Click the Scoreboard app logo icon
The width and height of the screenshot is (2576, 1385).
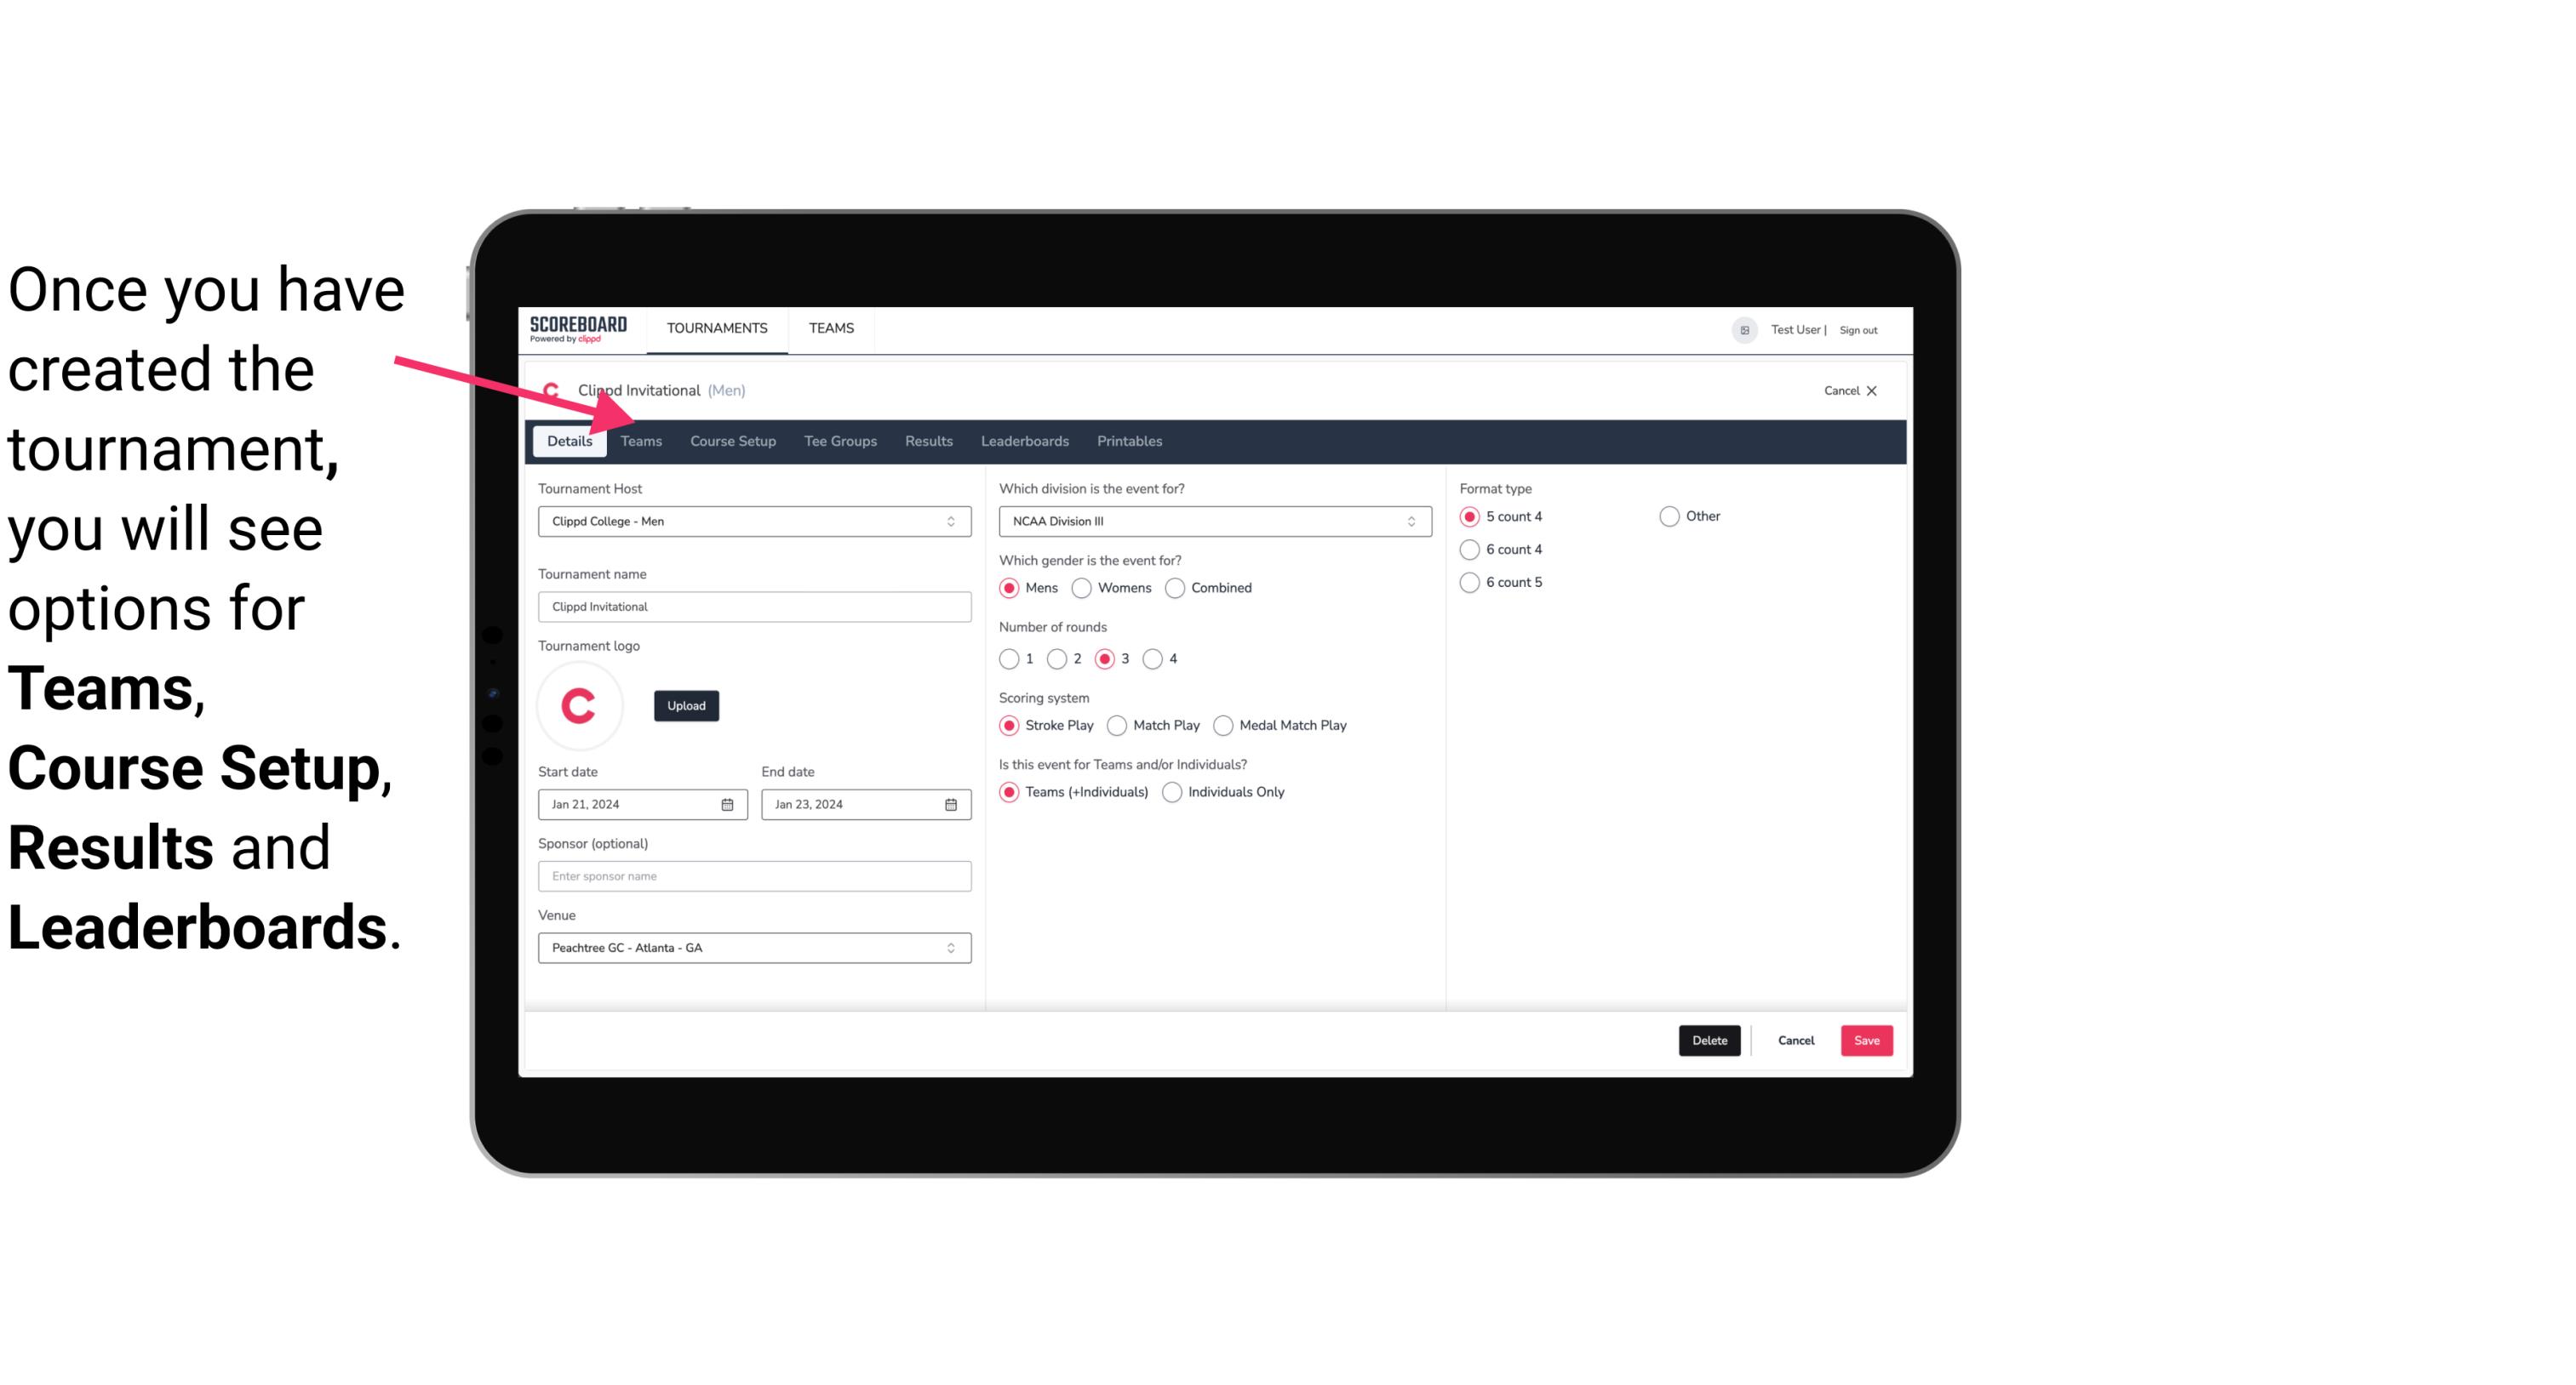click(578, 331)
